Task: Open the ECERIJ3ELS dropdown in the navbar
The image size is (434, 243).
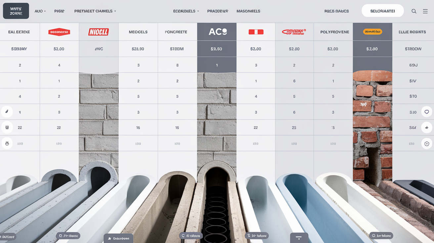Action: [x=186, y=11]
